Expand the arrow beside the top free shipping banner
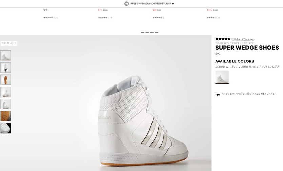The image size is (283, 171). 173,4
